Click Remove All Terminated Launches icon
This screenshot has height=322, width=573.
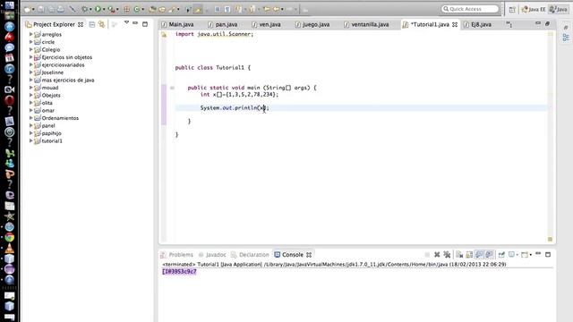click(447, 254)
